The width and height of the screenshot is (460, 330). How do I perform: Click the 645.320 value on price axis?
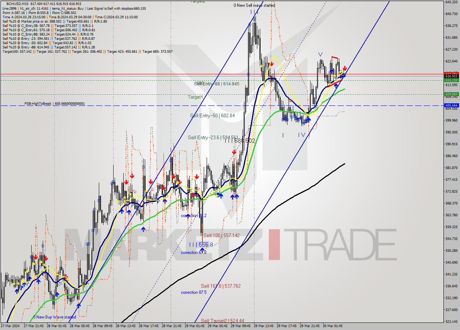point(451,2)
